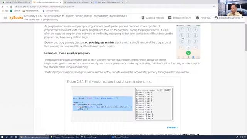
Task: Switch to Chrome window in the taskbar
Action: pyautogui.click(x=34, y=137)
